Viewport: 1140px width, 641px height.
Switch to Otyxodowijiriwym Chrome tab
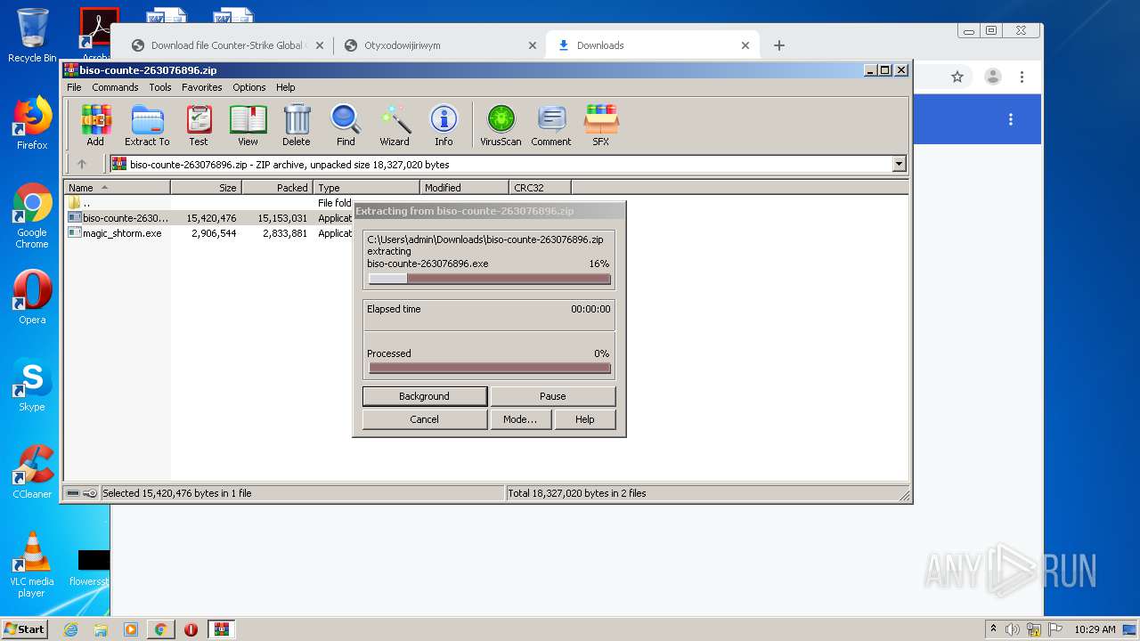440,45
